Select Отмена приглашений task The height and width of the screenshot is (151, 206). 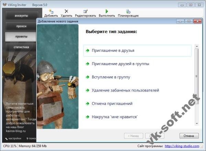137,103
